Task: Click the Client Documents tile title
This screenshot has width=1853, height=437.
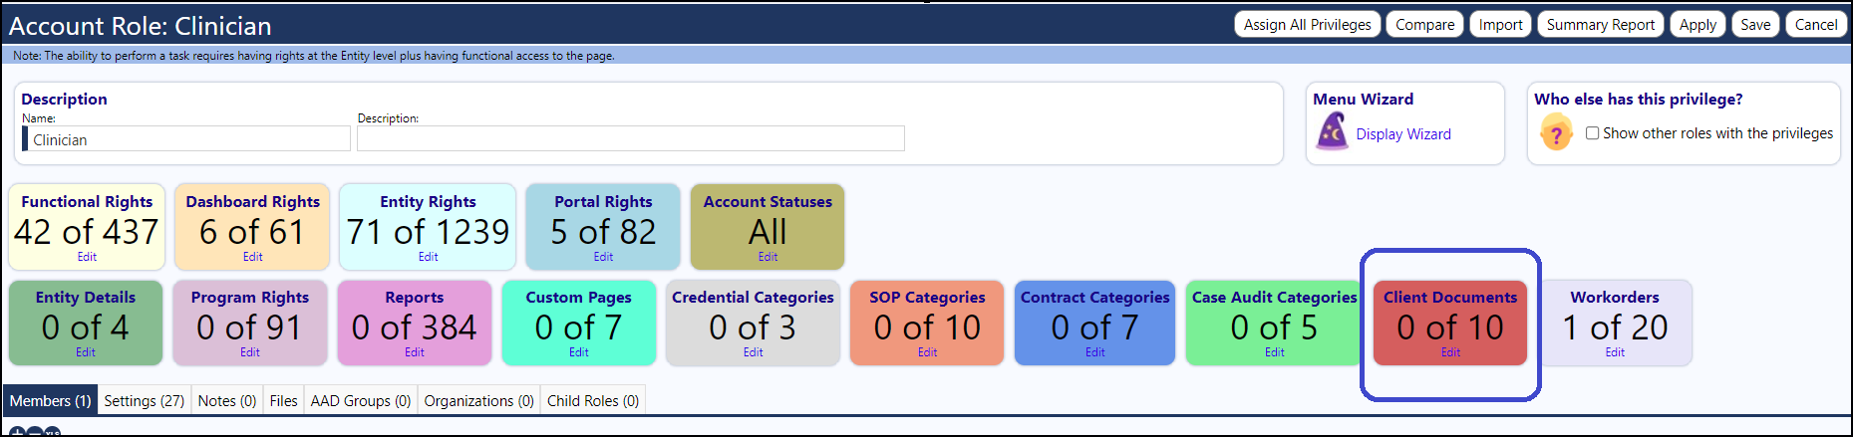Action: pos(1450,298)
